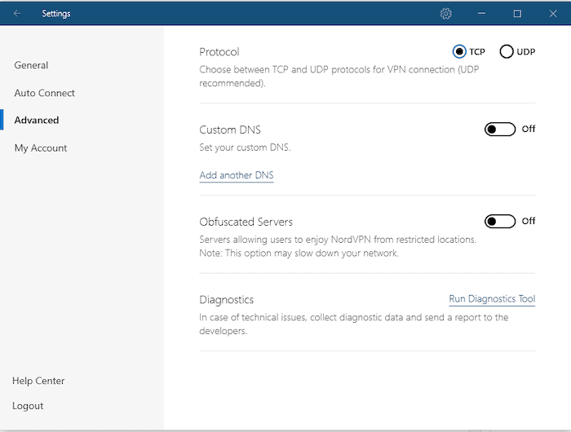The image size is (571, 432).
Task: Select the Advanced sidebar item
Action: pyautogui.click(x=37, y=120)
